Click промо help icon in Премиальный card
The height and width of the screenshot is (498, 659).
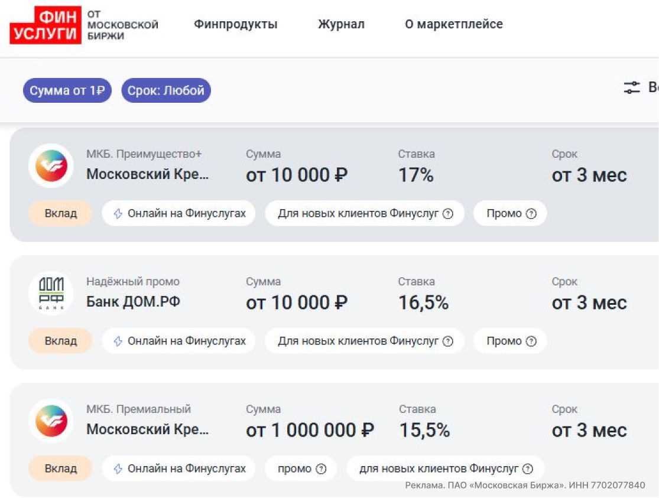(321, 468)
